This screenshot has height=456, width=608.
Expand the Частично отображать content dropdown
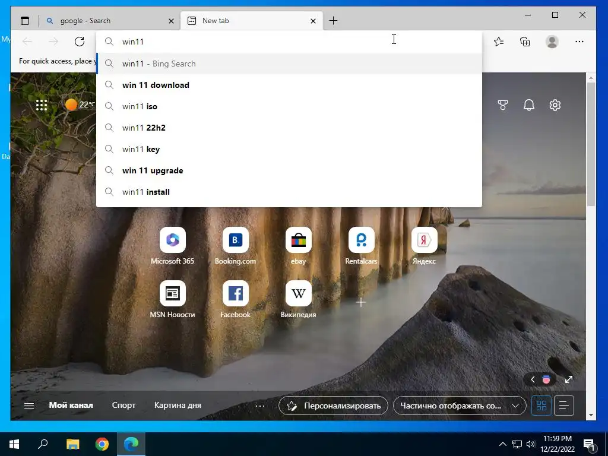coord(460,406)
